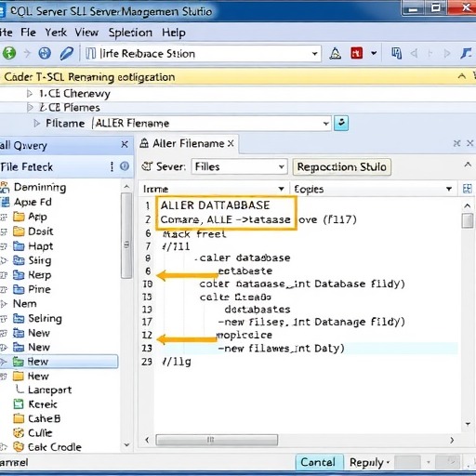Open dropdown arrow beside red icon
476x476 pixels.
(374, 53)
